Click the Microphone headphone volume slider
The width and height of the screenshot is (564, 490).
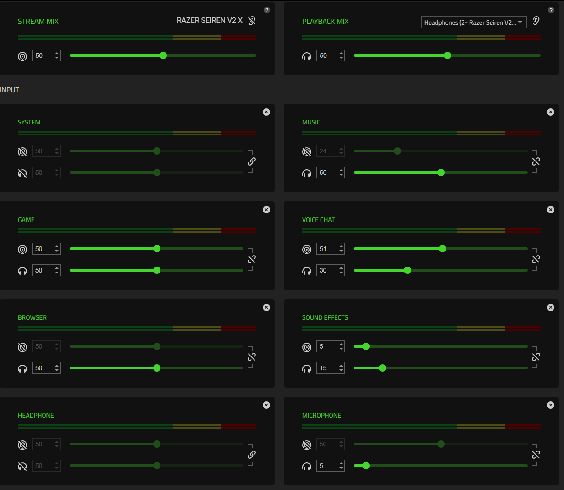pos(441,466)
